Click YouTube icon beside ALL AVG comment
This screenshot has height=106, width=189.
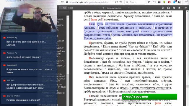point(4,80)
